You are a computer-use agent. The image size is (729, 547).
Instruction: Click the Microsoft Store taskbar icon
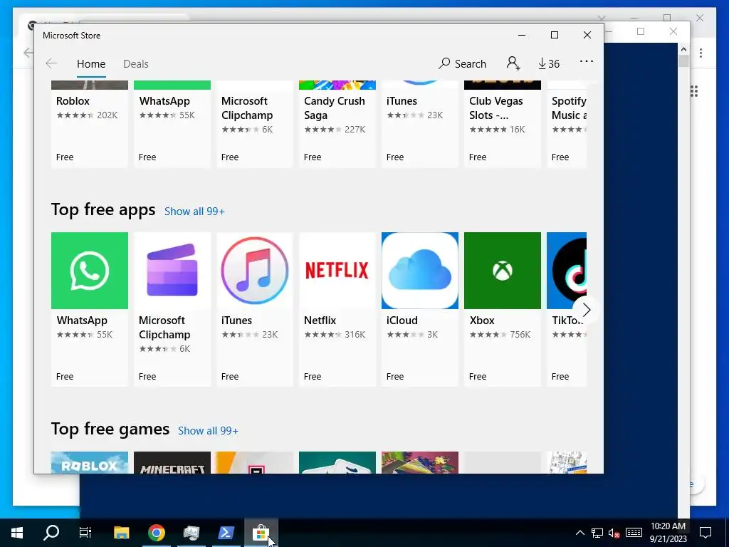click(261, 533)
